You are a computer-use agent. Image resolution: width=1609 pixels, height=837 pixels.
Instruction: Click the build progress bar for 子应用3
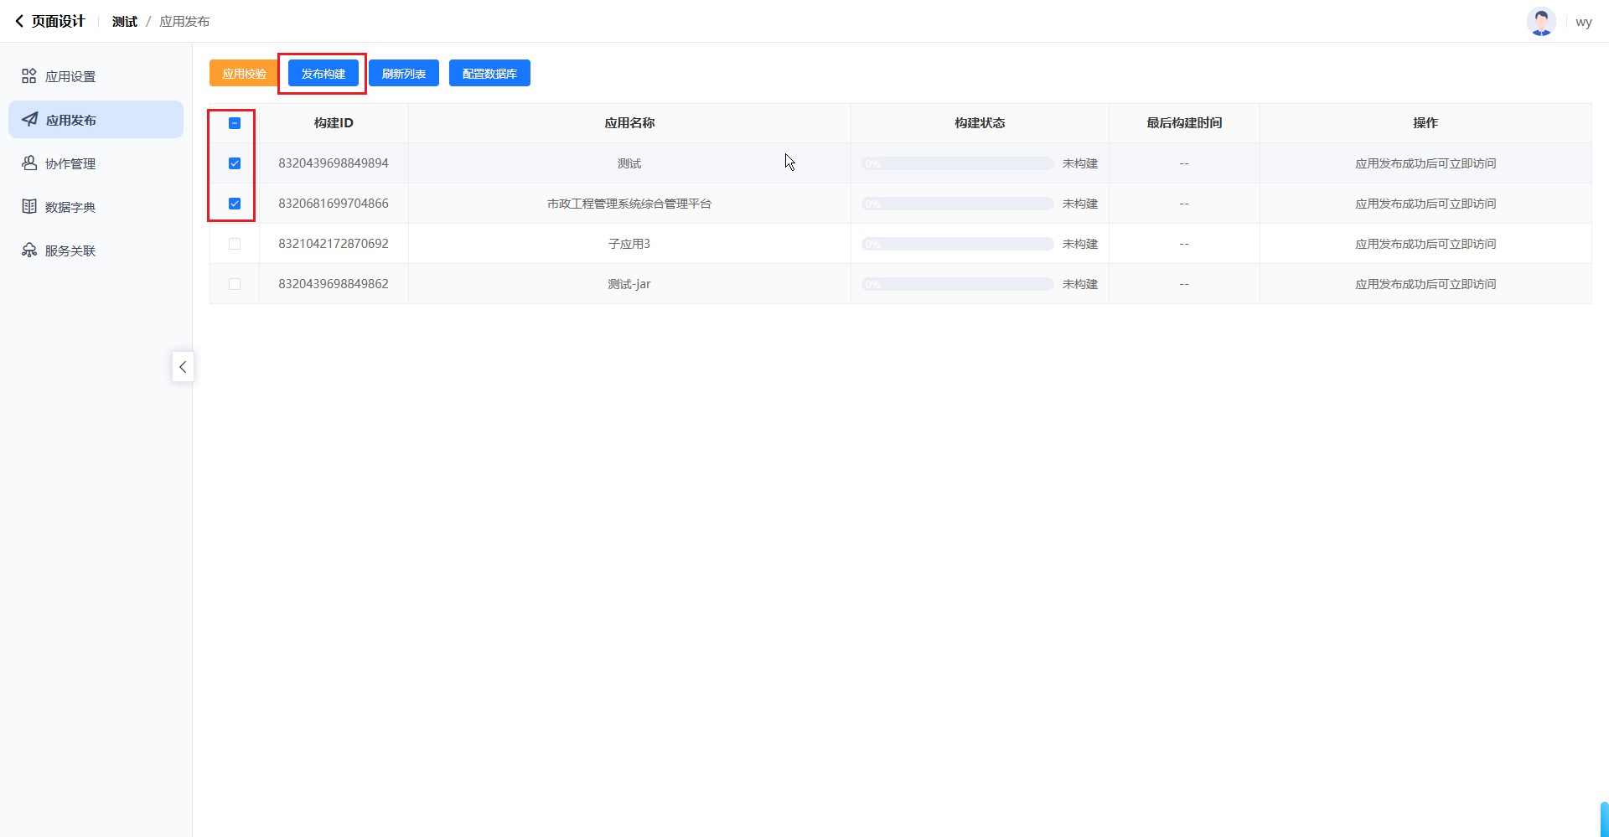(x=957, y=244)
